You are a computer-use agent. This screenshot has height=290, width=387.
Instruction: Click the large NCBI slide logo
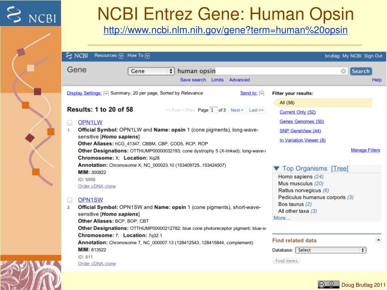tap(31, 13)
